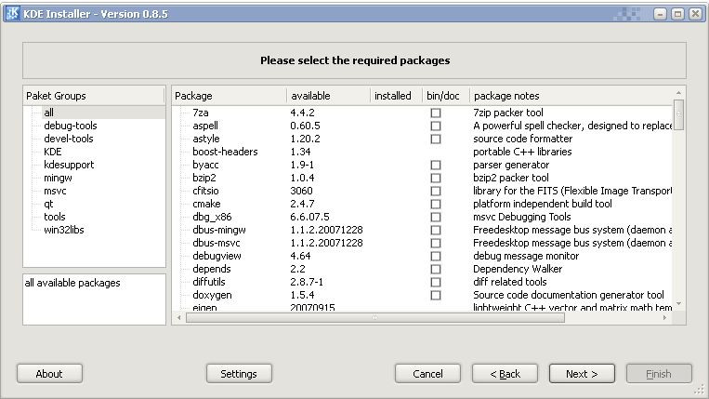
Task: Click 'parser generator' note text
Action: 511,165
